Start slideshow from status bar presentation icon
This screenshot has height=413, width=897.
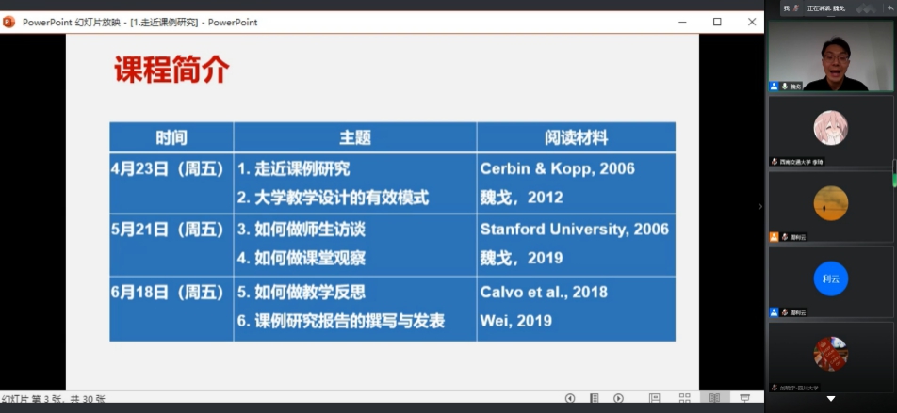click(x=744, y=399)
